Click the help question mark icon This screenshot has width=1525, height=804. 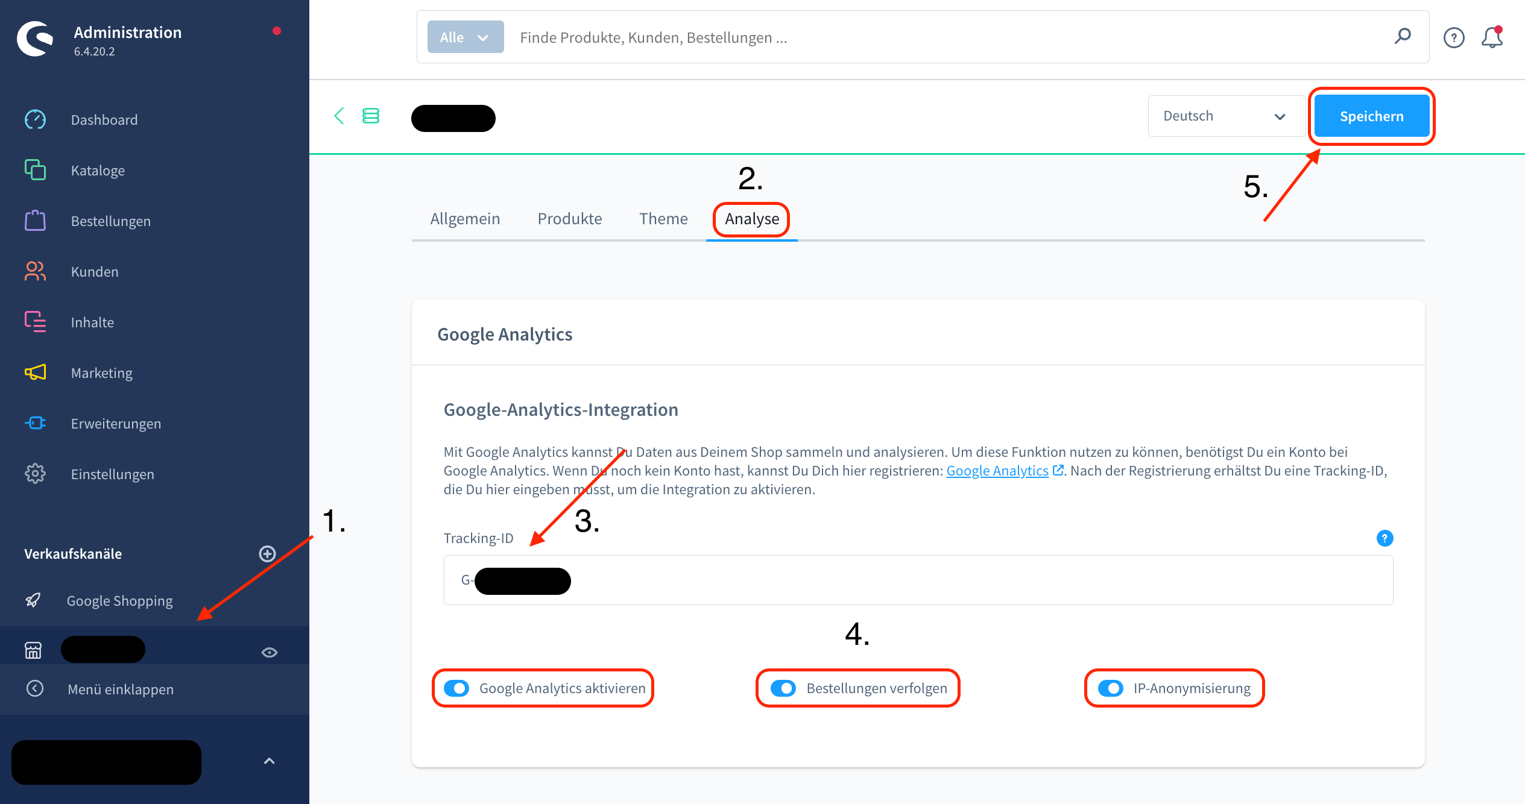tap(1454, 37)
